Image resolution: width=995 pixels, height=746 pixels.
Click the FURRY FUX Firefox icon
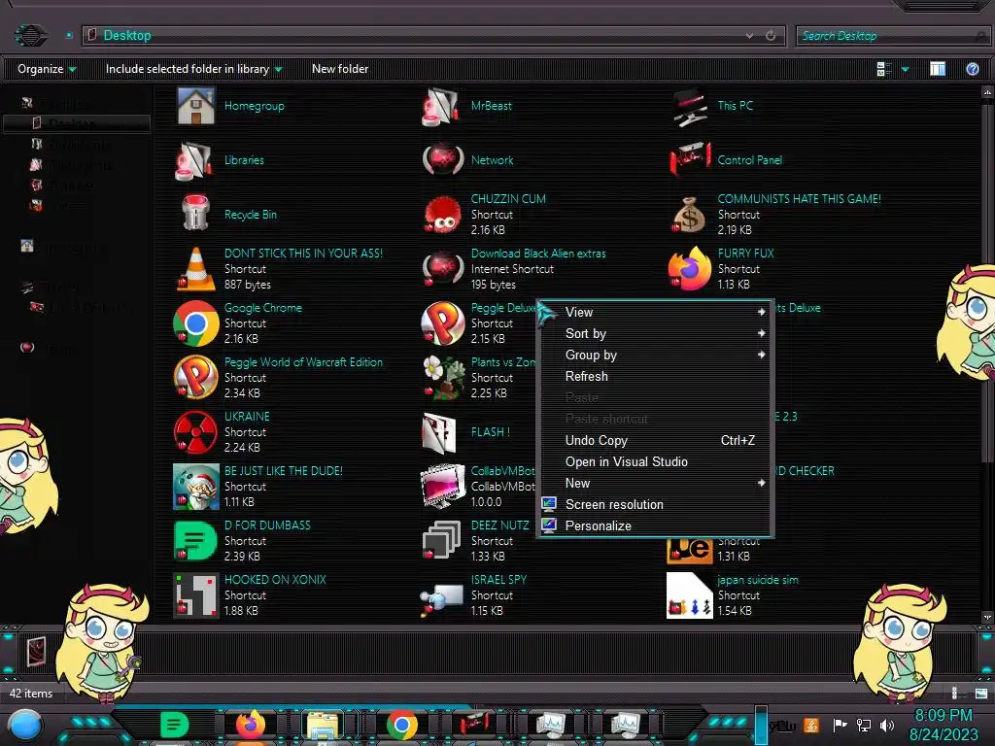pos(689,269)
